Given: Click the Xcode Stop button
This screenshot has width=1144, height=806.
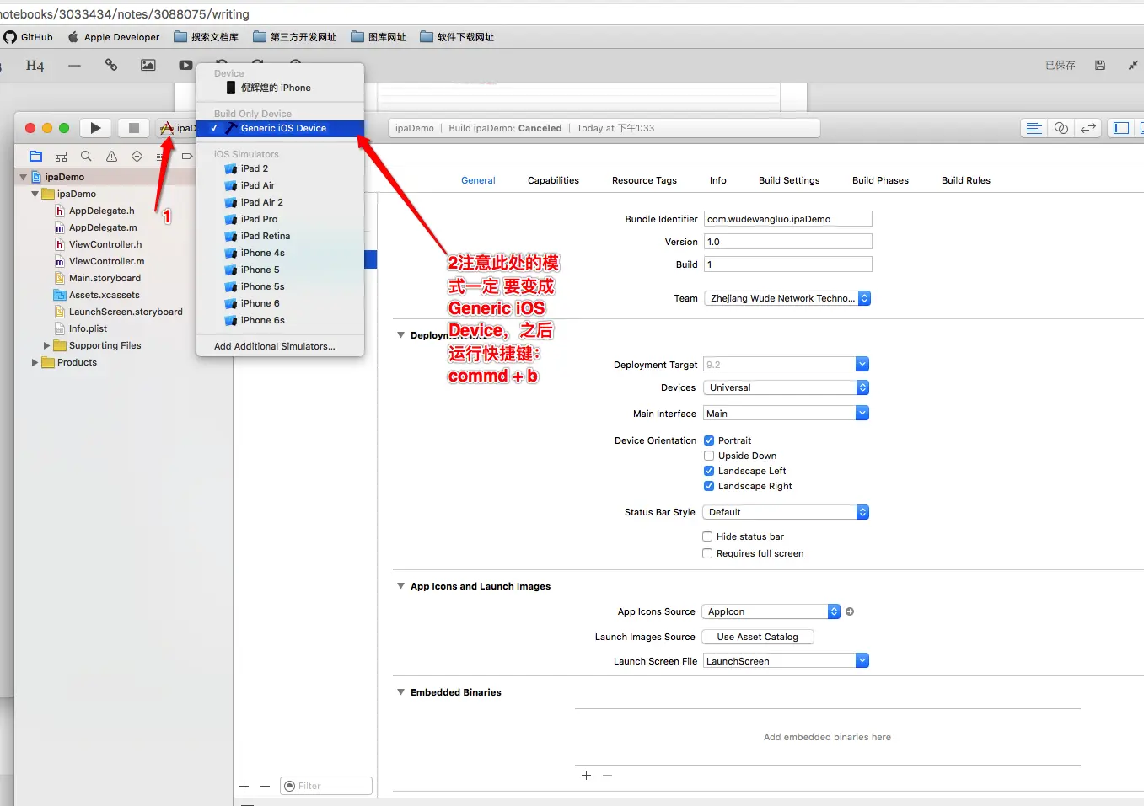Looking at the screenshot, I should (x=133, y=128).
